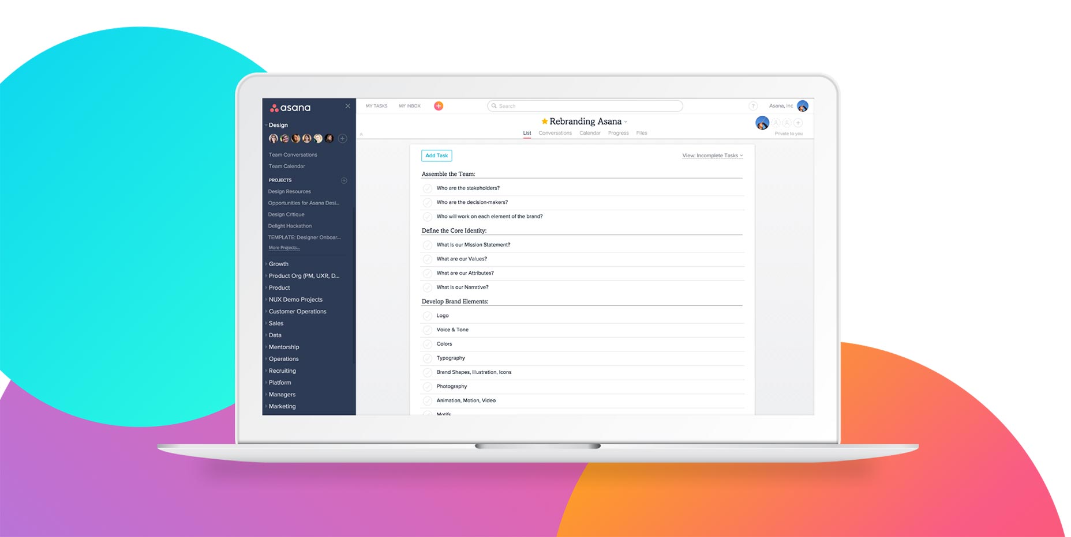Open the Delight Hackathon project

[290, 226]
